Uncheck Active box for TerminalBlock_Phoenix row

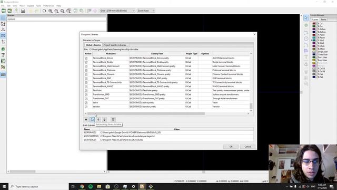(x=86, y=74)
